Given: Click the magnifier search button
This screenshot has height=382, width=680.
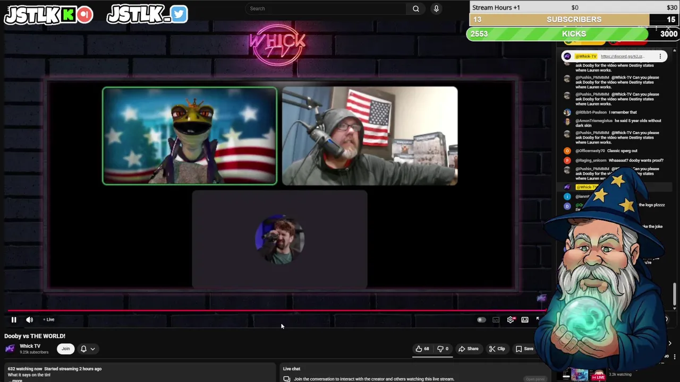Looking at the screenshot, I should (x=416, y=8).
